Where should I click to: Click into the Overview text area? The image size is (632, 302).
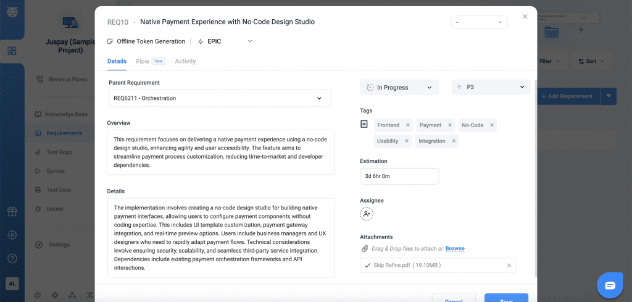220,152
